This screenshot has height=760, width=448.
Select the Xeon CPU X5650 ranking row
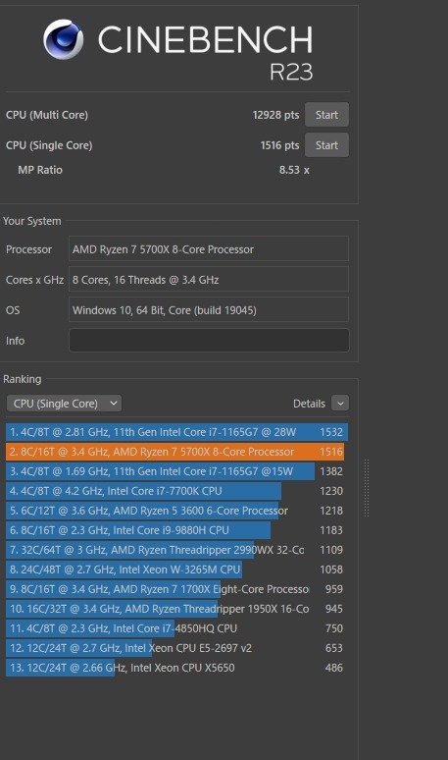point(176,668)
